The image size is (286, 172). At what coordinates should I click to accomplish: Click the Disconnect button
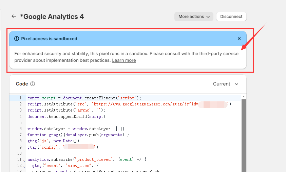click(x=231, y=17)
